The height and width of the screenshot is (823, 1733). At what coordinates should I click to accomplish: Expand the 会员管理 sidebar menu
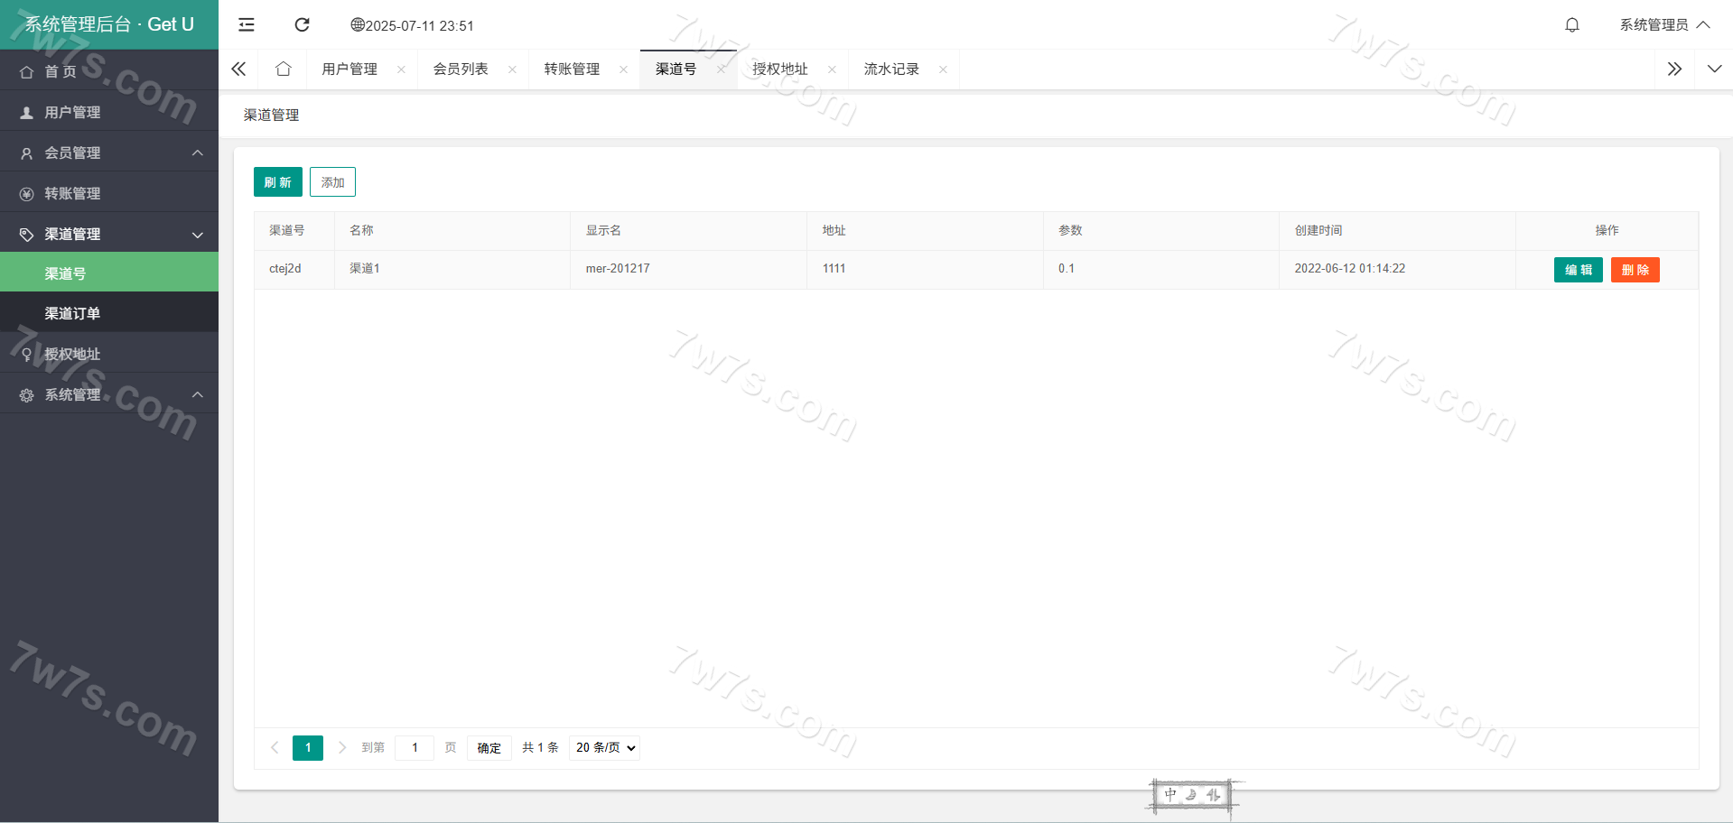pos(108,153)
